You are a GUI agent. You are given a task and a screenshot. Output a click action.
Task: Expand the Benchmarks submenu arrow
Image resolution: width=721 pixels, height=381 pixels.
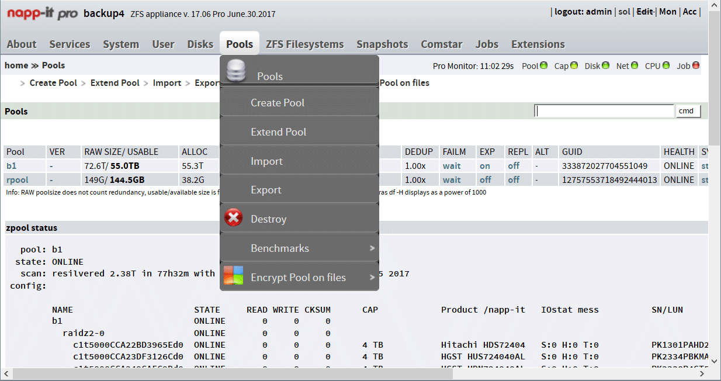[372, 248]
